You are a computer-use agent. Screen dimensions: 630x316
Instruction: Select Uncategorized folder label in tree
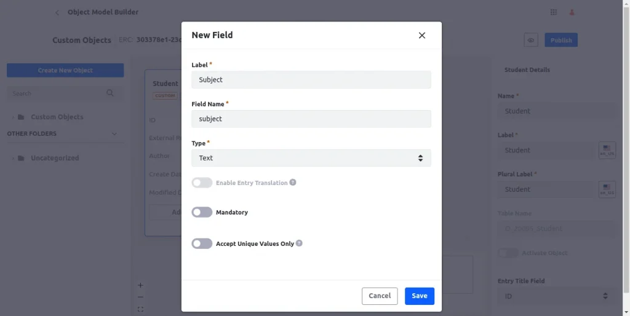(55, 158)
